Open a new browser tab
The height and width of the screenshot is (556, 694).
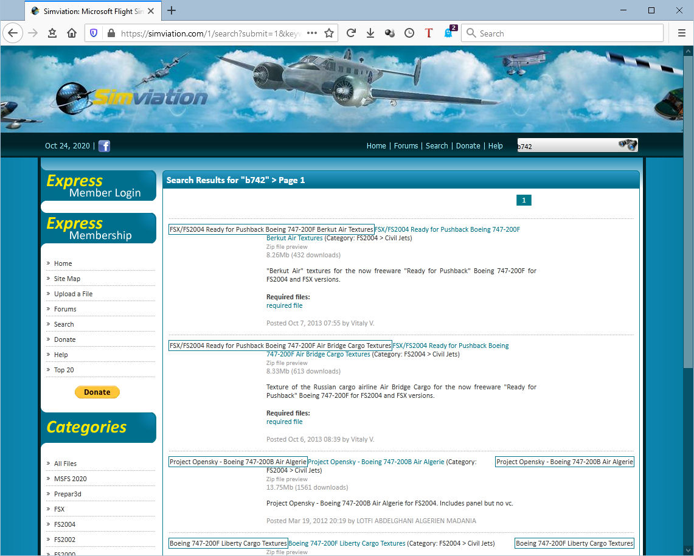click(172, 10)
